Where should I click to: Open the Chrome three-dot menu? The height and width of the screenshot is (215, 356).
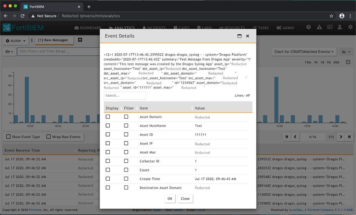point(350,16)
